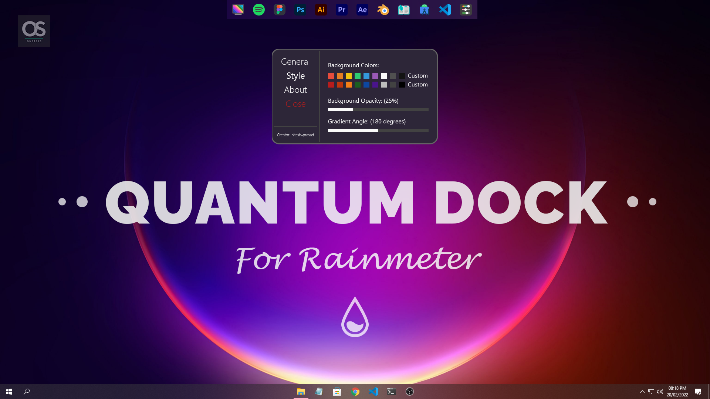Launch Blender from the dock

[383, 10]
